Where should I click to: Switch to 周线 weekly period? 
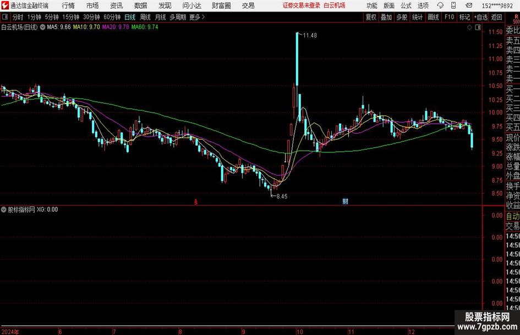click(145, 17)
